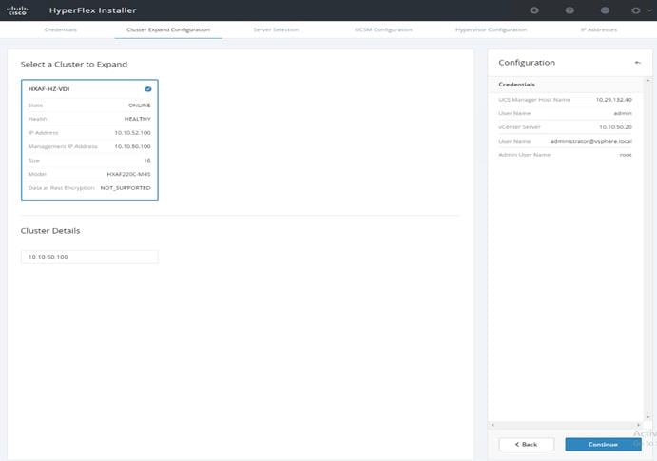Click the Back button
This screenshot has width=657, height=461.
527,444
